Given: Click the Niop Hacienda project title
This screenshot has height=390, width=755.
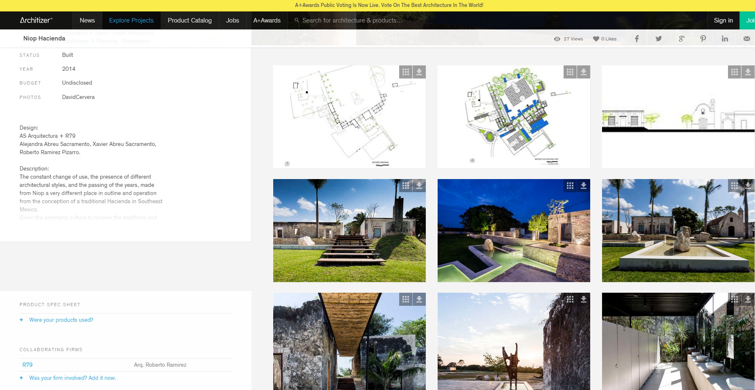Looking at the screenshot, I should point(44,38).
